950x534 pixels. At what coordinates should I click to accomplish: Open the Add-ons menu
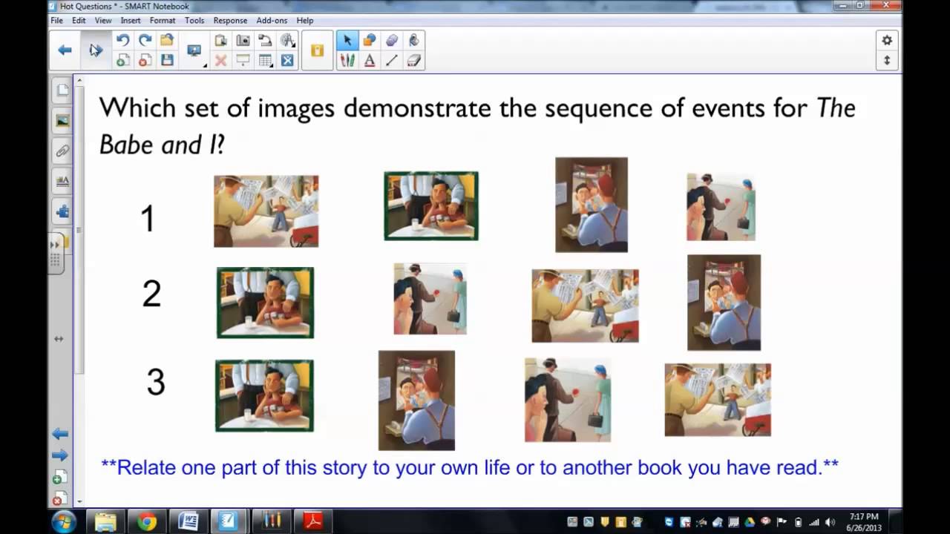coord(272,21)
